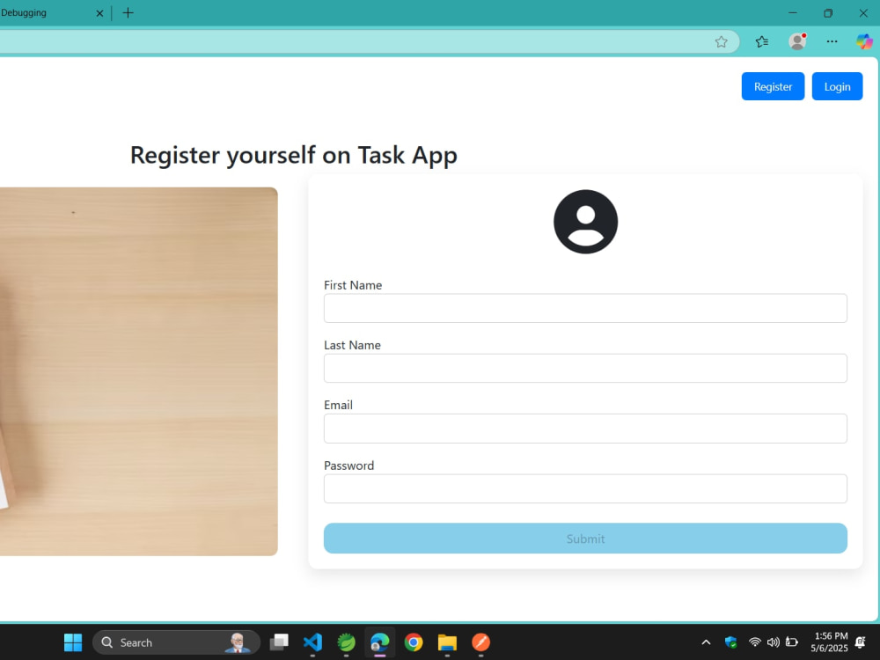Switch to Microsoft Edge in the taskbar
This screenshot has height=660, width=880.
pos(380,642)
